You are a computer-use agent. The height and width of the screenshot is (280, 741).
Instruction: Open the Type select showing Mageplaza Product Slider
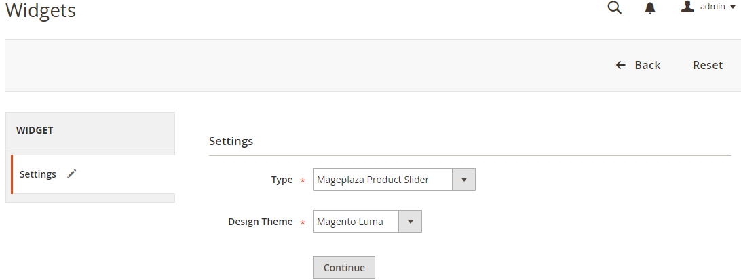tap(383, 180)
